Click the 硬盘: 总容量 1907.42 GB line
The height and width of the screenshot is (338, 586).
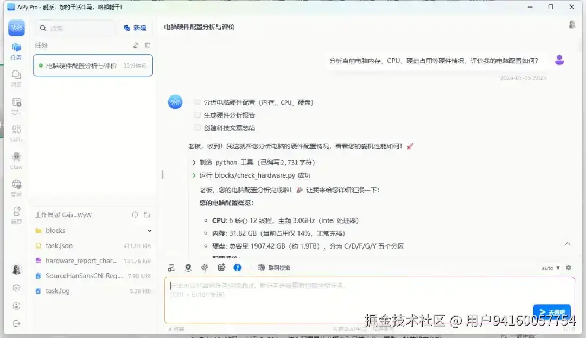tap(308, 246)
